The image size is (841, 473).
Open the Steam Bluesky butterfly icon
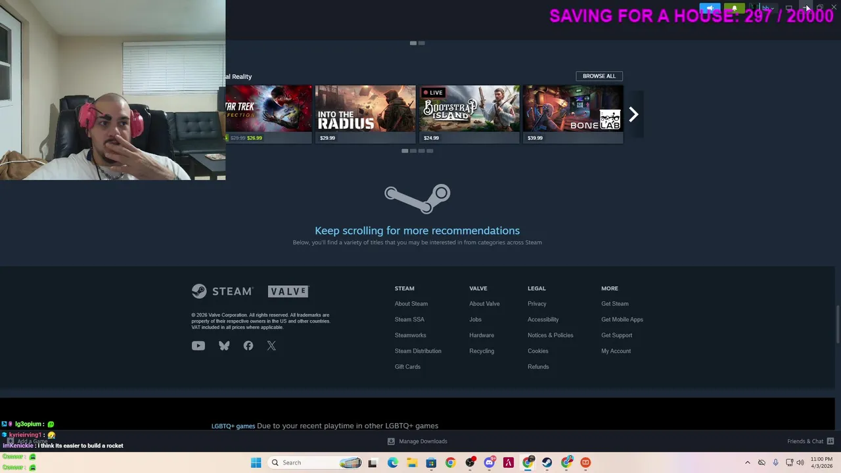pyautogui.click(x=224, y=346)
